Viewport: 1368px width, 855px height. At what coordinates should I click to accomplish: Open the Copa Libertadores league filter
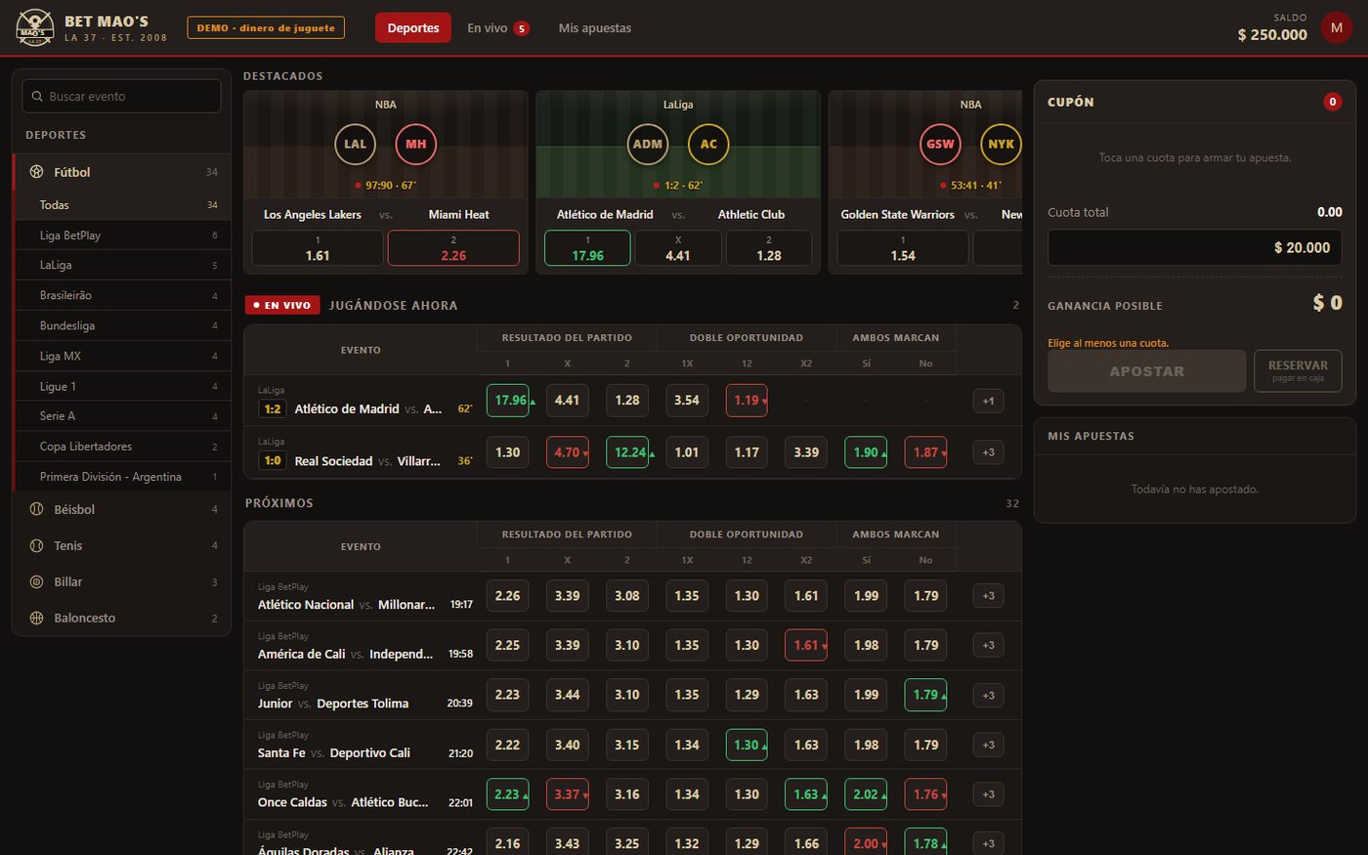click(x=123, y=447)
